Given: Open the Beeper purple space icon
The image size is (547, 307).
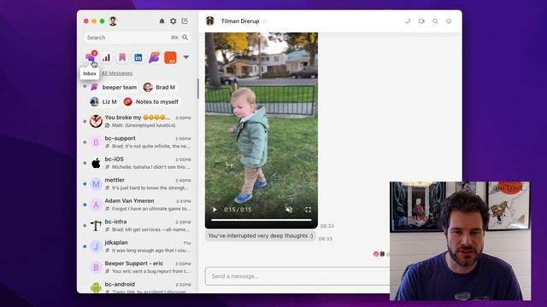Looking at the screenshot, I should [x=154, y=57].
